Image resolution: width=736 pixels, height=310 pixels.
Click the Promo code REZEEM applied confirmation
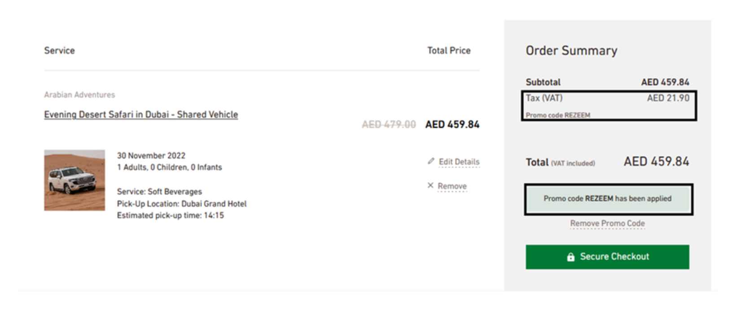tap(607, 198)
